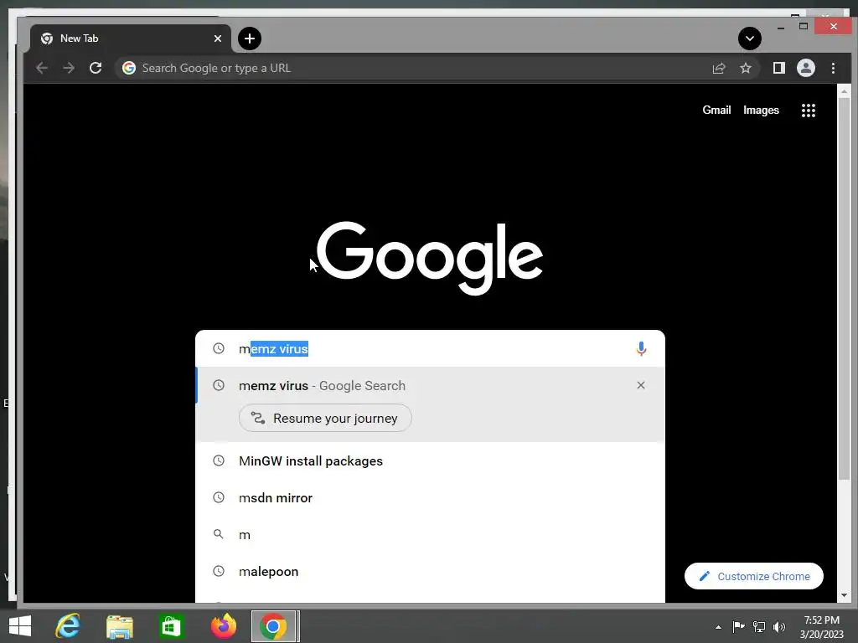
Task: Launch Firefox from taskbar
Action: [224, 626]
